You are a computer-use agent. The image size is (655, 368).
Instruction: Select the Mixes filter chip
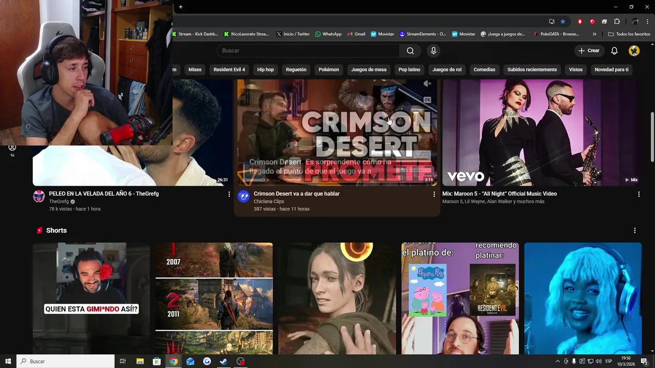tap(195, 70)
